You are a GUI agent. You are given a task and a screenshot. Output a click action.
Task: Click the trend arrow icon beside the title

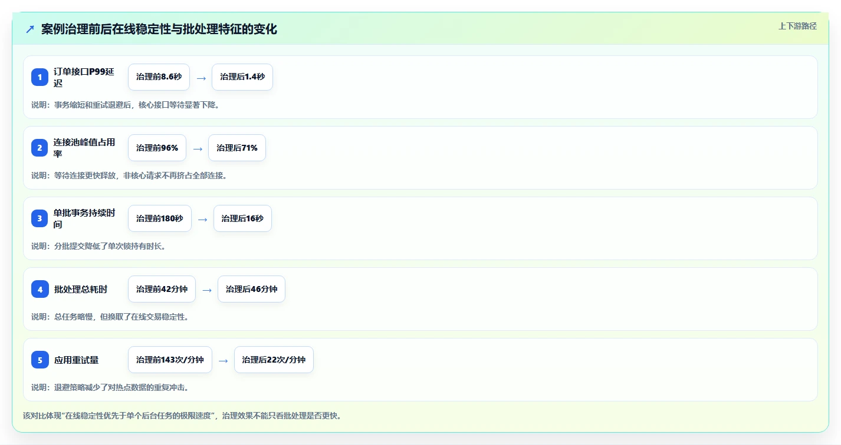click(30, 29)
